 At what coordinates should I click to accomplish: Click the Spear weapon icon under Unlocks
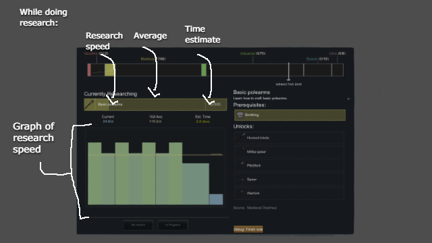tap(240, 180)
